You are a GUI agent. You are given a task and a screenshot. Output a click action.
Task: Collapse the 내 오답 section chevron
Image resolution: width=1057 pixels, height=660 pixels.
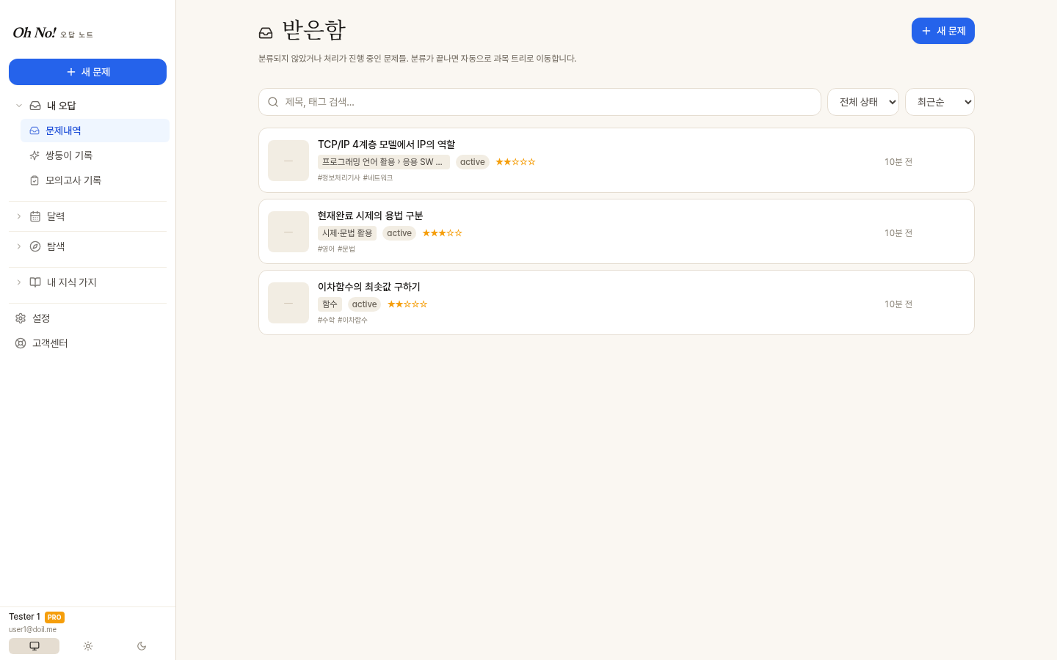point(19,106)
